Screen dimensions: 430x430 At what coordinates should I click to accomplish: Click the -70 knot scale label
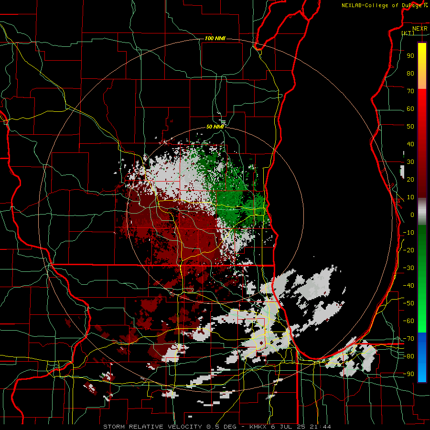pos(408,339)
